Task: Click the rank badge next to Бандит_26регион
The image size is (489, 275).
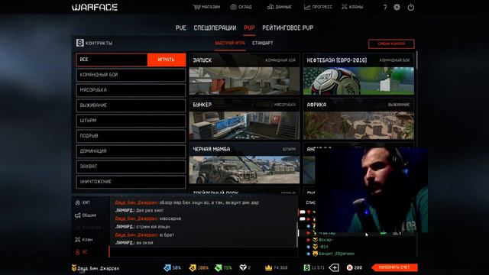Action: (x=315, y=254)
